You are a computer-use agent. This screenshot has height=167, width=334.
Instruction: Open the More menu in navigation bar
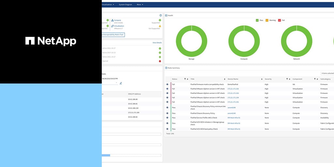click(x=140, y=5)
